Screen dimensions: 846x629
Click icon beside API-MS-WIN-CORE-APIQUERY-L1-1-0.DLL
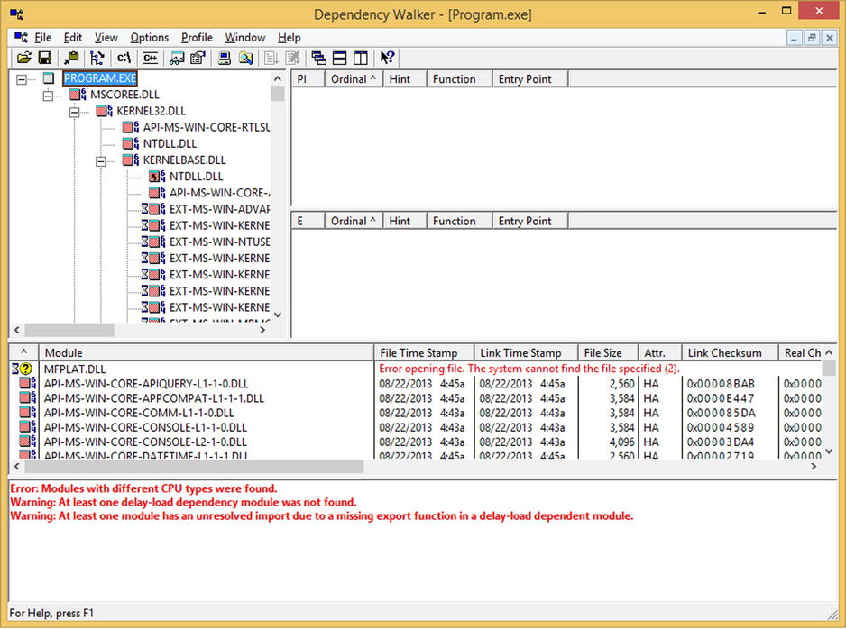[x=28, y=384]
